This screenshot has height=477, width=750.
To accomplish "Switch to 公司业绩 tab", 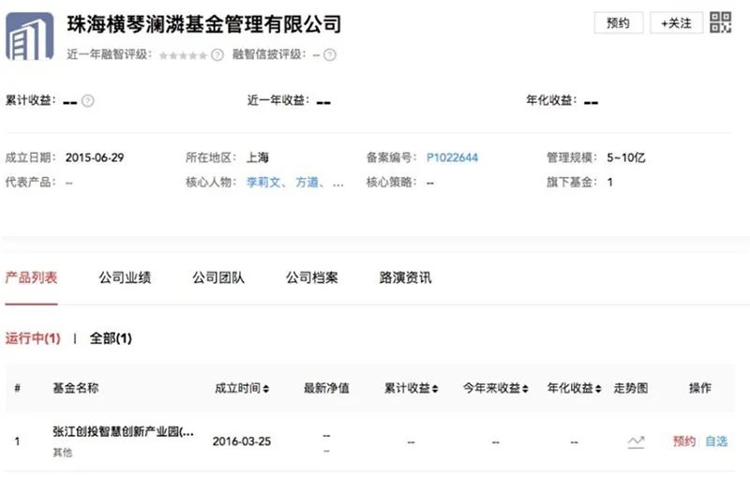I will click(x=125, y=277).
